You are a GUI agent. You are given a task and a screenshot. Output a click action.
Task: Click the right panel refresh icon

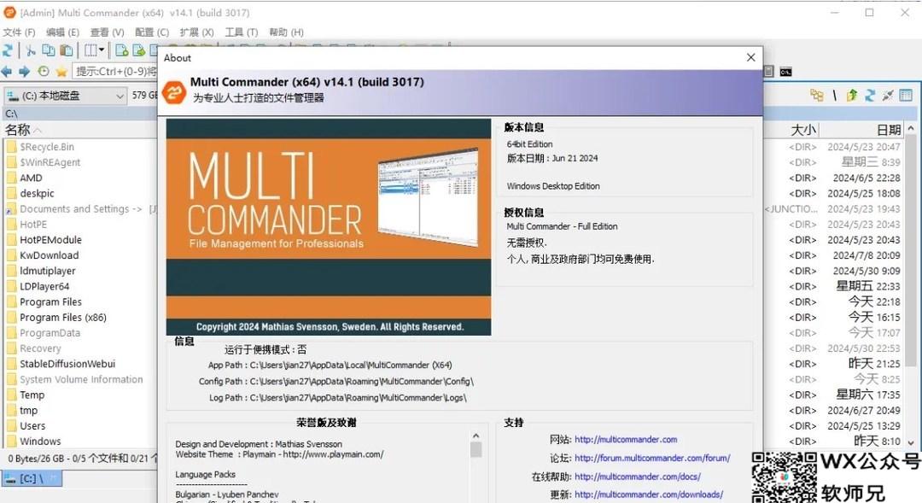870,96
